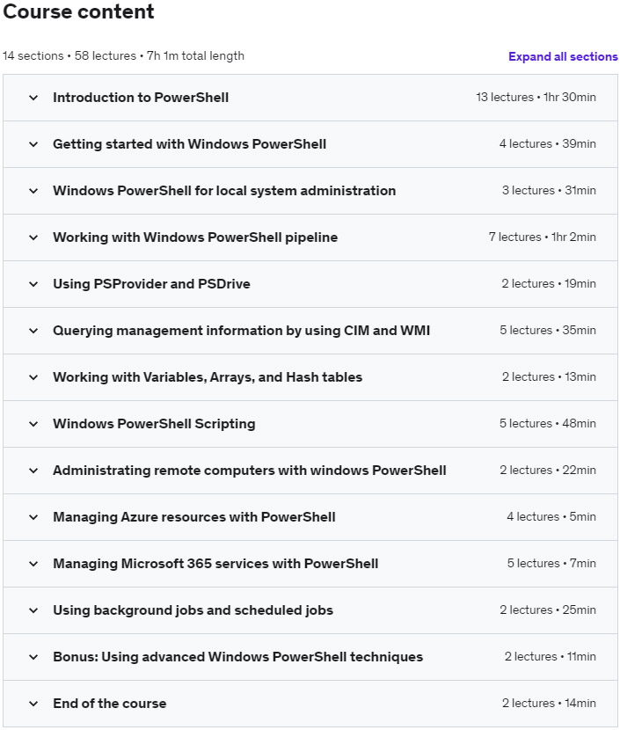Select Managing Azure resources with PowerShell title
Image resolution: width=620 pixels, height=730 pixels.
click(x=194, y=517)
